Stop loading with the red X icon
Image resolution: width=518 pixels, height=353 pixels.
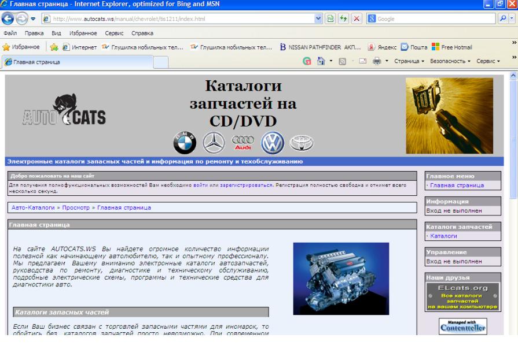[x=357, y=19]
